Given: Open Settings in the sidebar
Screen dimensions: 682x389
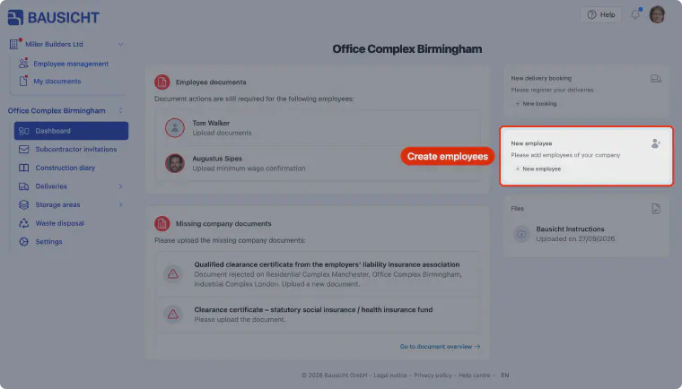Looking at the screenshot, I should pyautogui.click(x=48, y=242).
